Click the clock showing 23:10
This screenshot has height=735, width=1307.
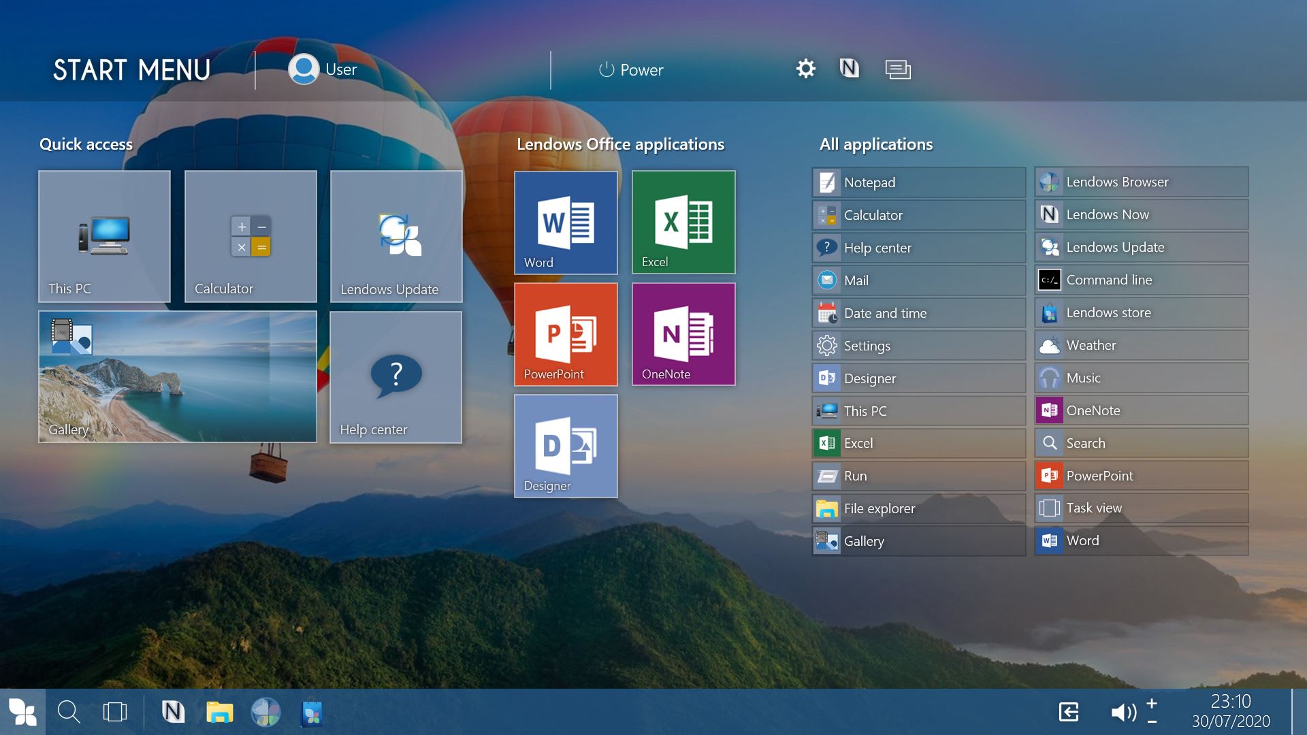(1231, 702)
